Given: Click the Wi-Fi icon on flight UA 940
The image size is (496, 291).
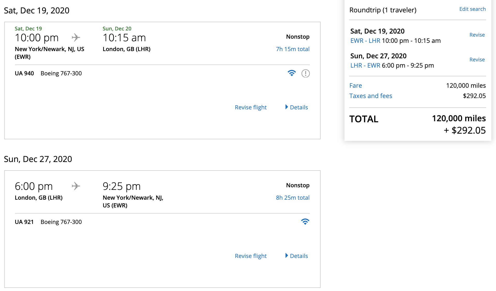Looking at the screenshot, I should [292, 73].
